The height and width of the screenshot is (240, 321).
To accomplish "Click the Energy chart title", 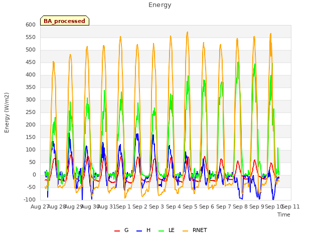I will pos(160,5).
